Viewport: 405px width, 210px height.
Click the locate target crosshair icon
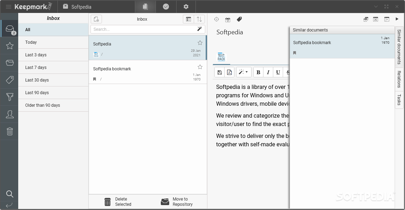tap(217, 19)
